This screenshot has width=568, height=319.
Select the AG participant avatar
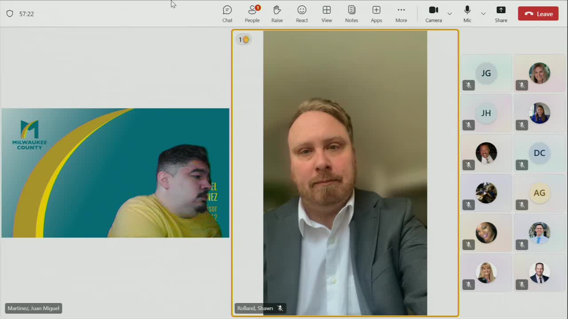[x=540, y=193]
